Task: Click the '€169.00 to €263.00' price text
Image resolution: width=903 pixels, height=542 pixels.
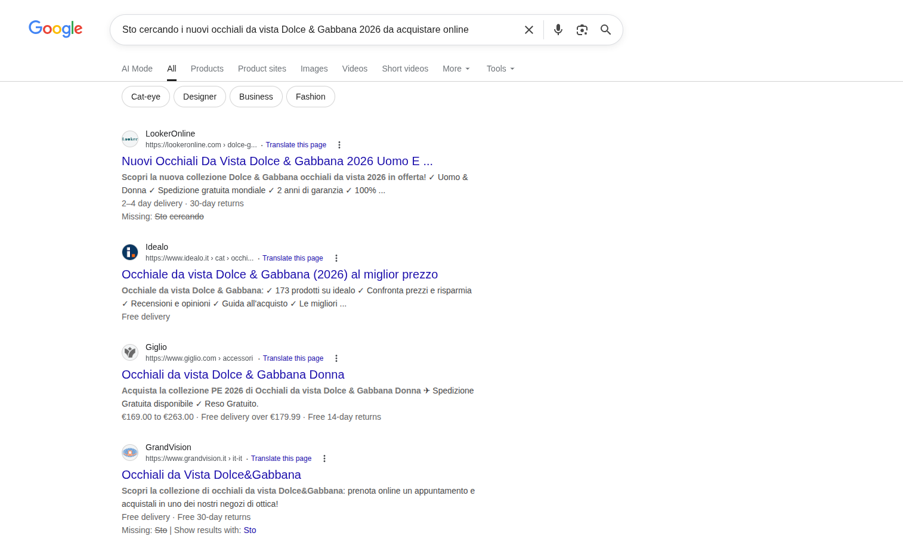Action: [x=157, y=417]
